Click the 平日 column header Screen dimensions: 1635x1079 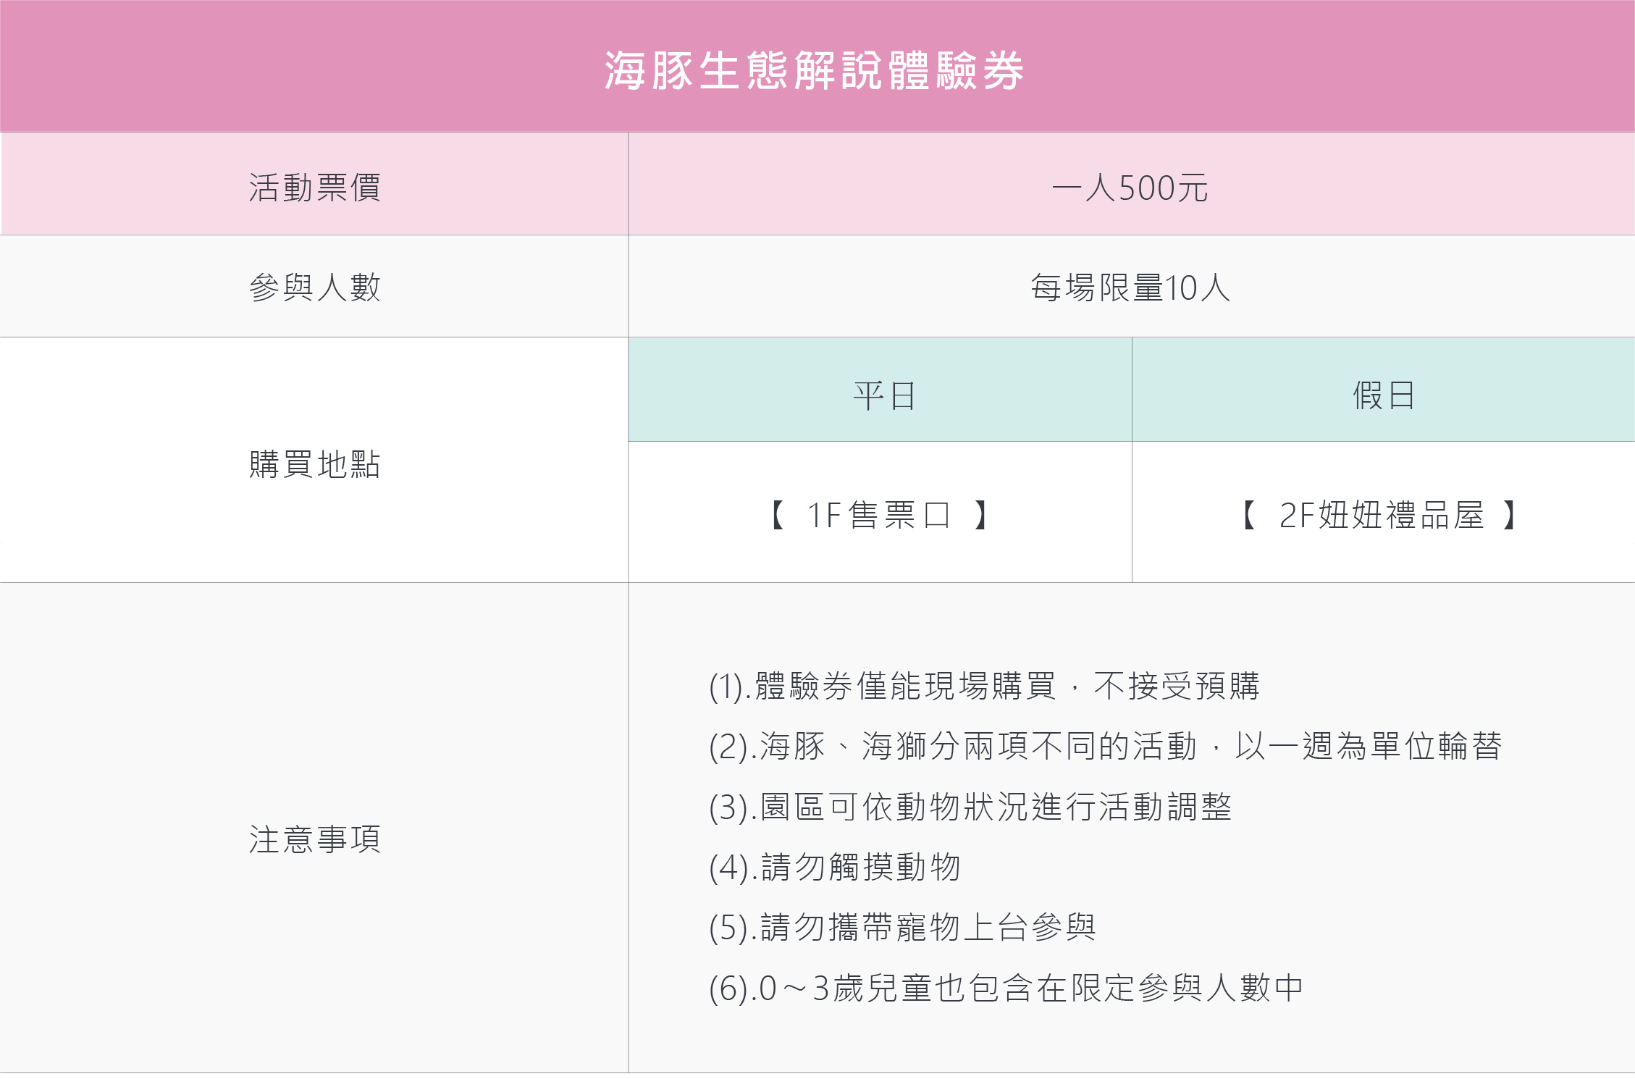point(880,390)
